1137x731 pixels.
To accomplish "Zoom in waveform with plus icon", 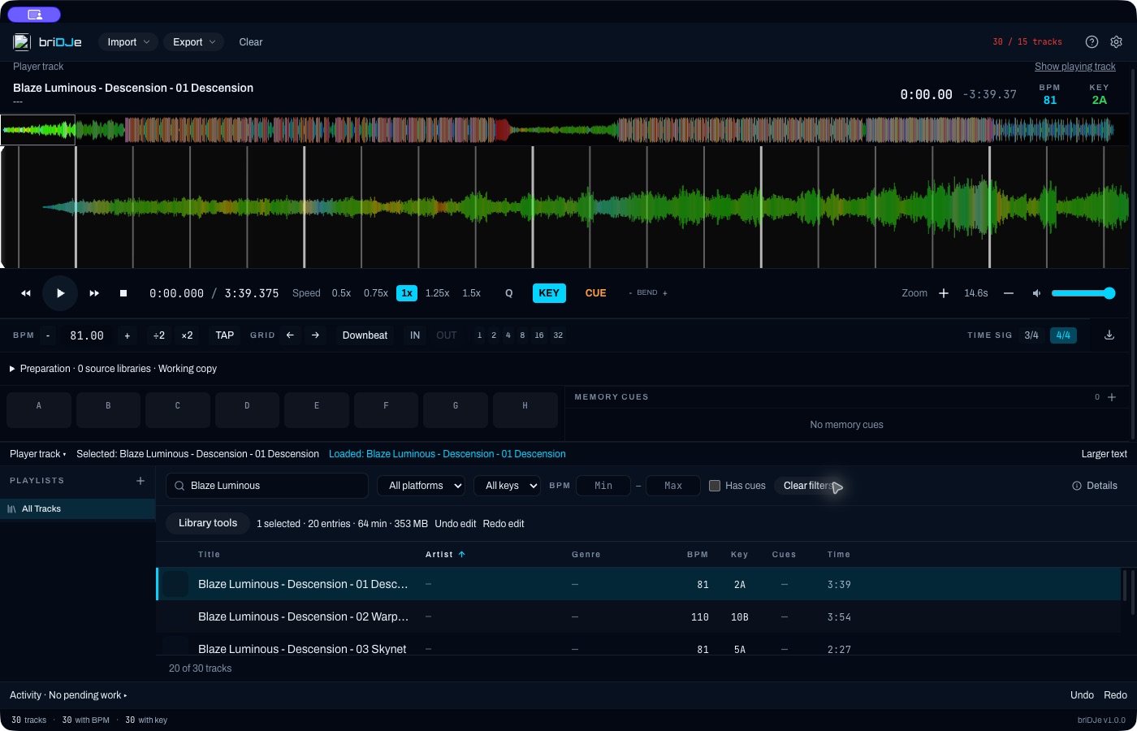I will click(944, 293).
